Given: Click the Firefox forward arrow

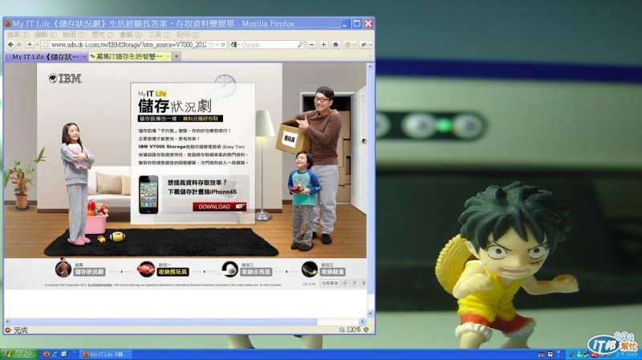Looking at the screenshot, I should (18, 45).
